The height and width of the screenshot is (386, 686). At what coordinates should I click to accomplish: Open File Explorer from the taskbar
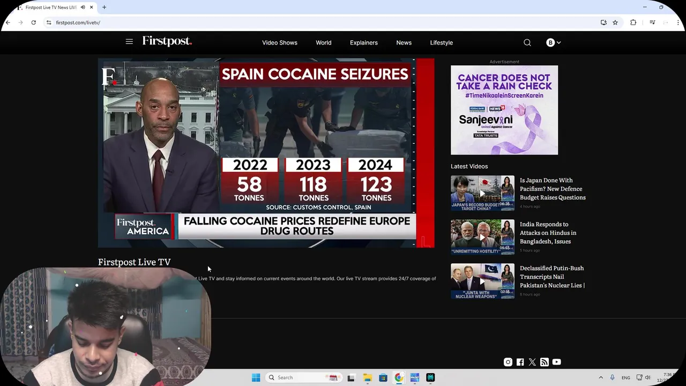(367, 377)
